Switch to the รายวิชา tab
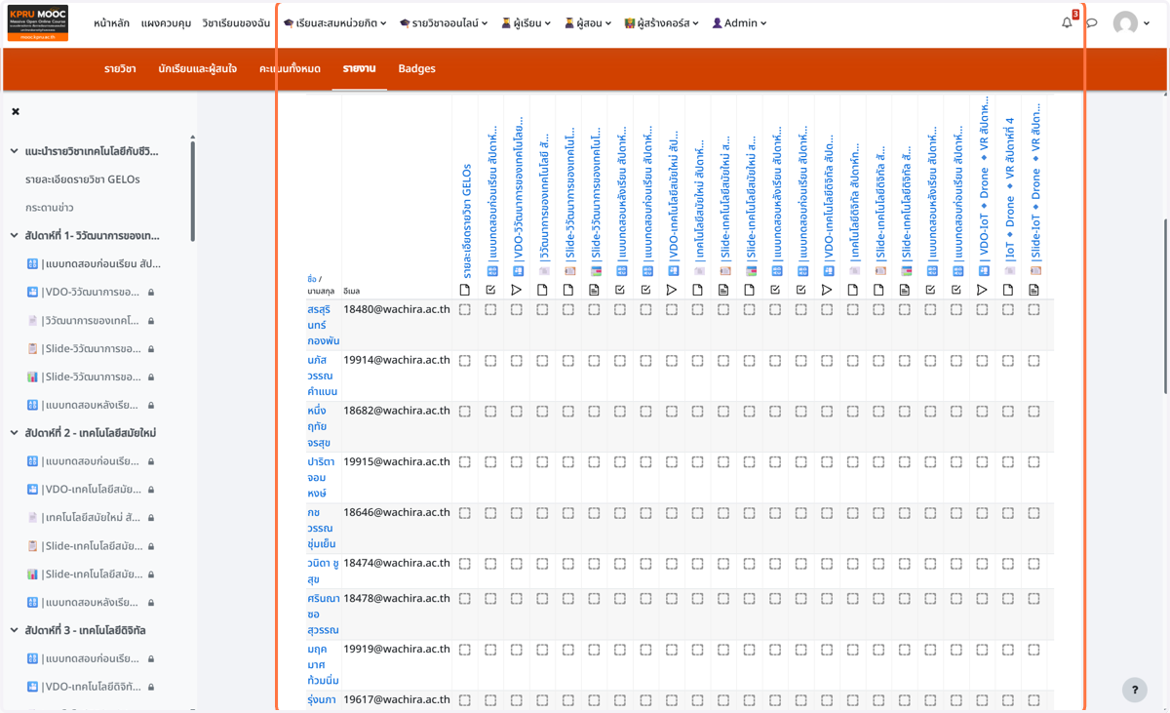The width and height of the screenshot is (1170, 713). click(x=120, y=69)
